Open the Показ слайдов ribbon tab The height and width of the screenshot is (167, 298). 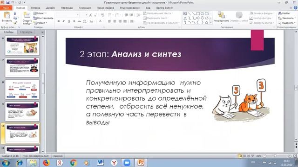tap(105, 8)
